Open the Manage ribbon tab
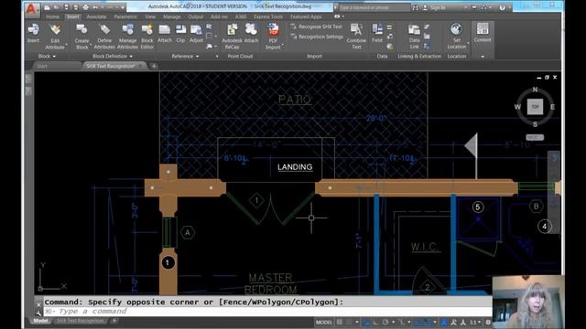586x329 pixels. [x=171, y=16]
